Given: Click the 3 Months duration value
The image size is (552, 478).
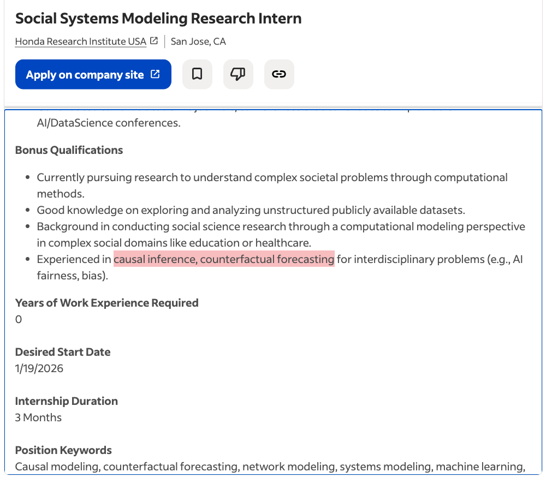Looking at the screenshot, I should pyautogui.click(x=38, y=417).
